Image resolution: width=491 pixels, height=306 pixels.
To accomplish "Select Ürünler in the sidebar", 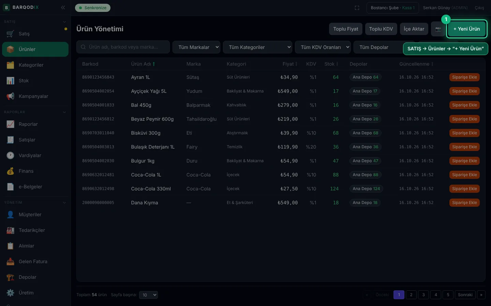I will pyautogui.click(x=35, y=49).
